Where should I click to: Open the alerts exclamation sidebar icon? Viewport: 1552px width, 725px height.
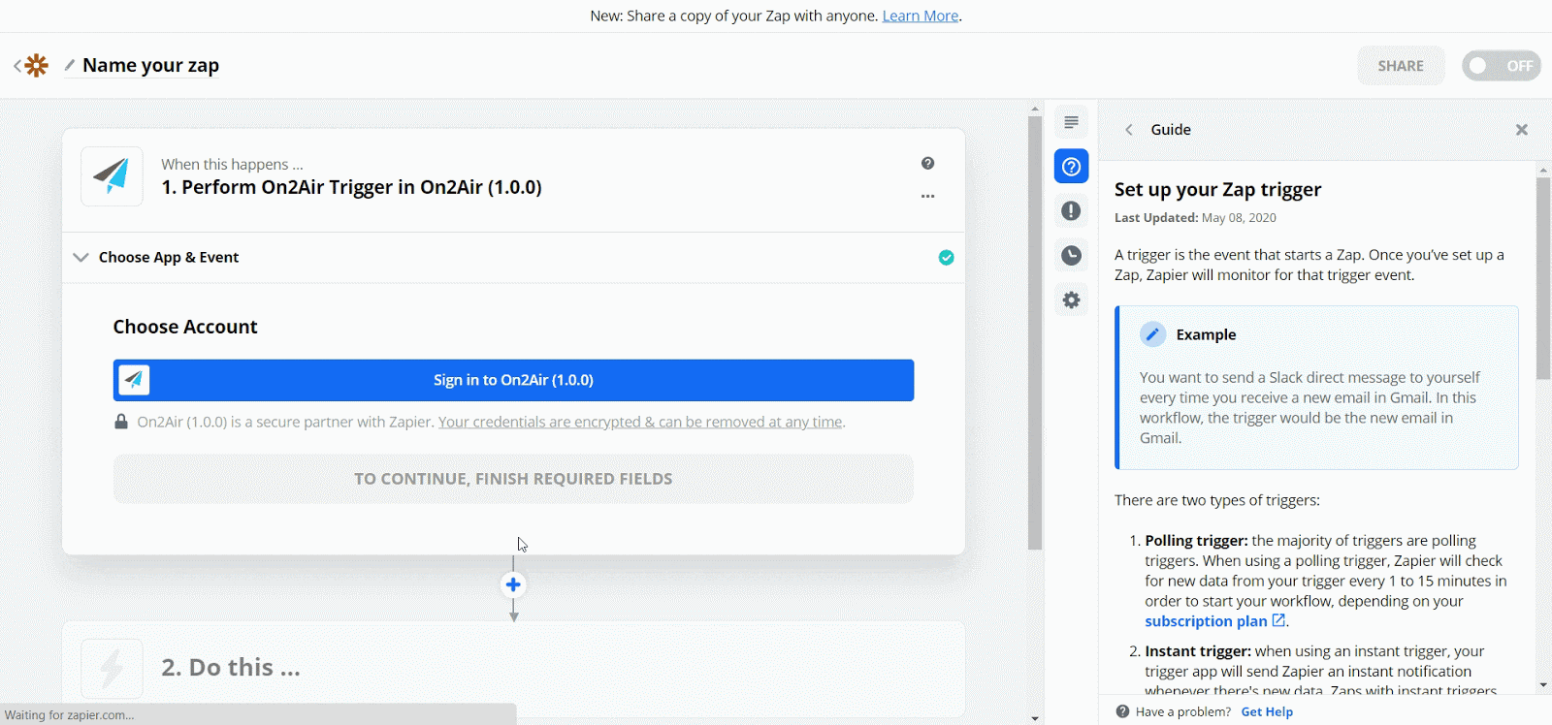(x=1071, y=211)
